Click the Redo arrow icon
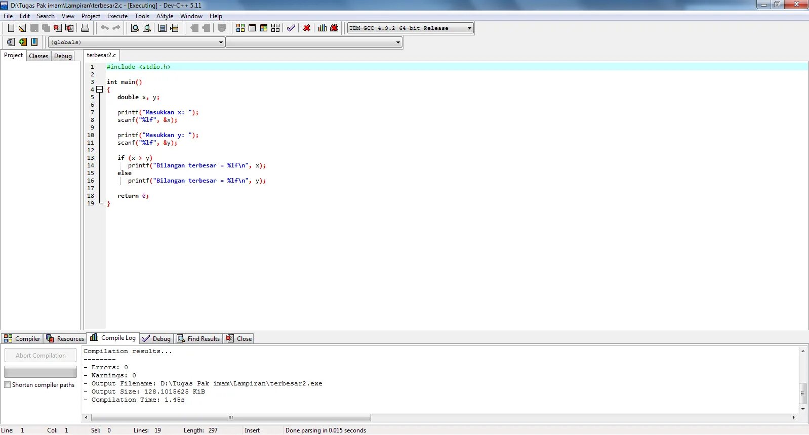 116,28
